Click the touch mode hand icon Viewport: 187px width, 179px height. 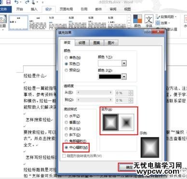[x=34, y=2]
